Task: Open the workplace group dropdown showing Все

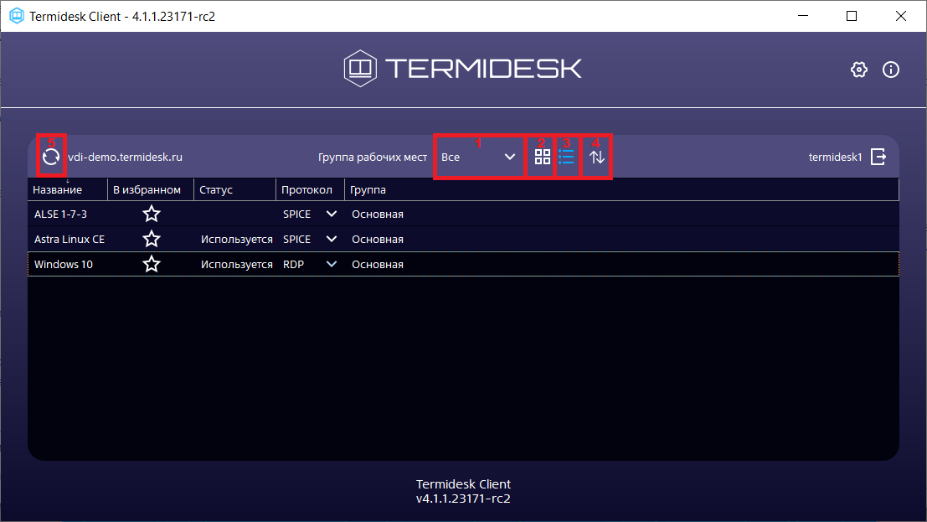Action: [478, 157]
